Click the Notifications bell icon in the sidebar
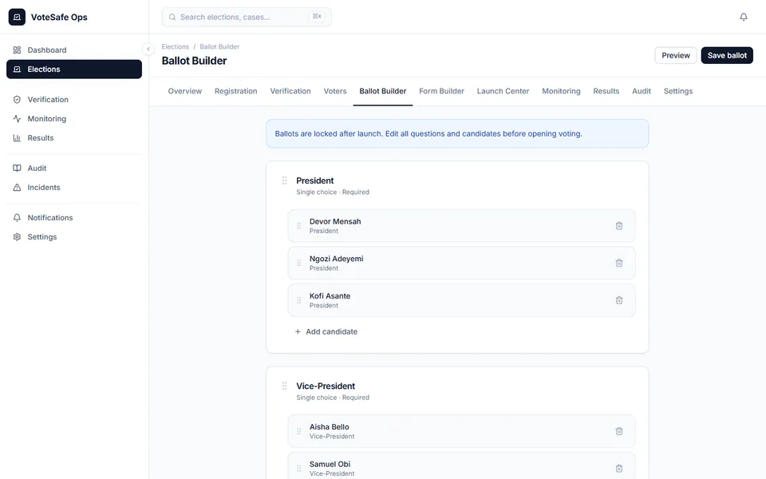Viewport: 766px width, 479px height. 17,217
